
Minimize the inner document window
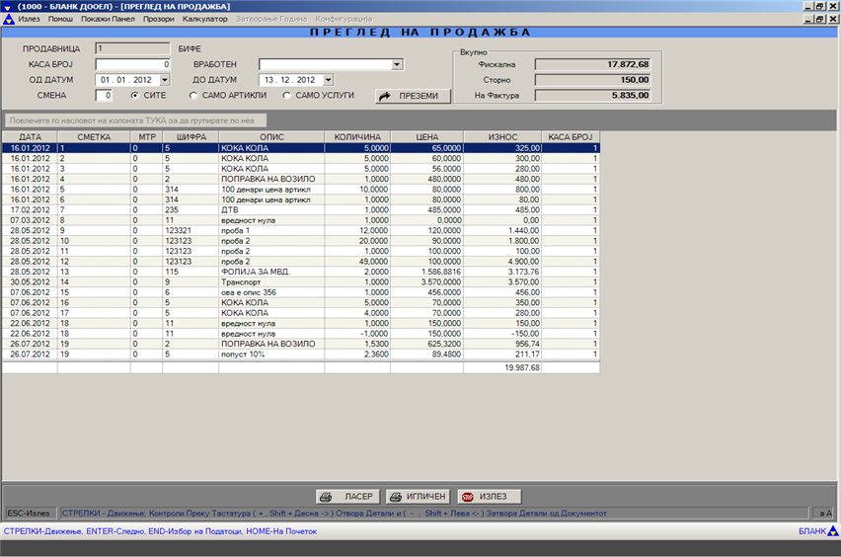(x=807, y=19)
